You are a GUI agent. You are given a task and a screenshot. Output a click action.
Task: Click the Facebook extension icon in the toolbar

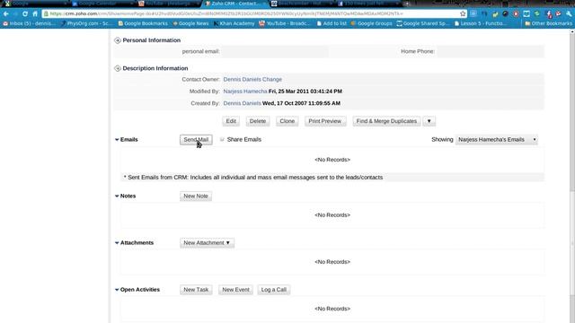(x=549, y=14)
